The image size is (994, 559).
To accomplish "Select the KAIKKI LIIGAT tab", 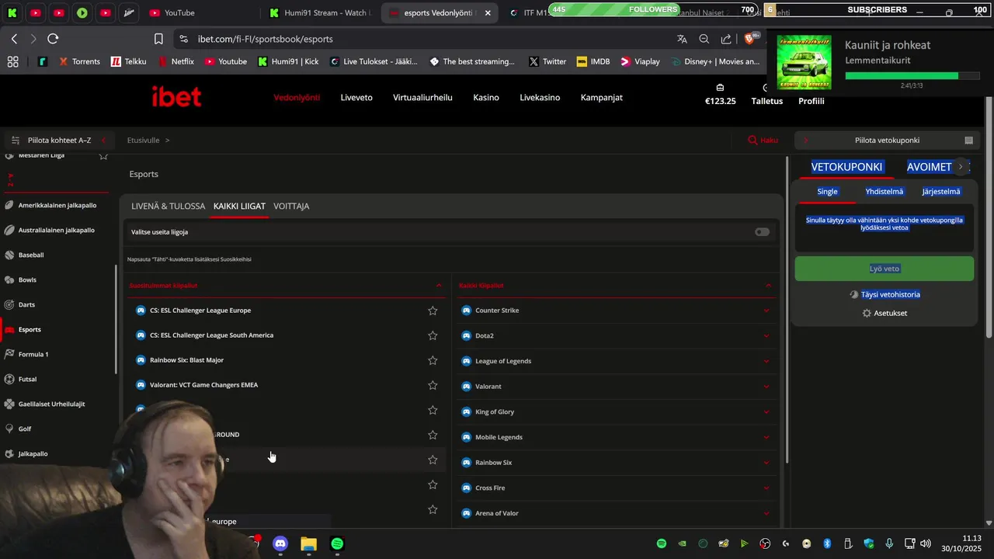I will [239, 207].
